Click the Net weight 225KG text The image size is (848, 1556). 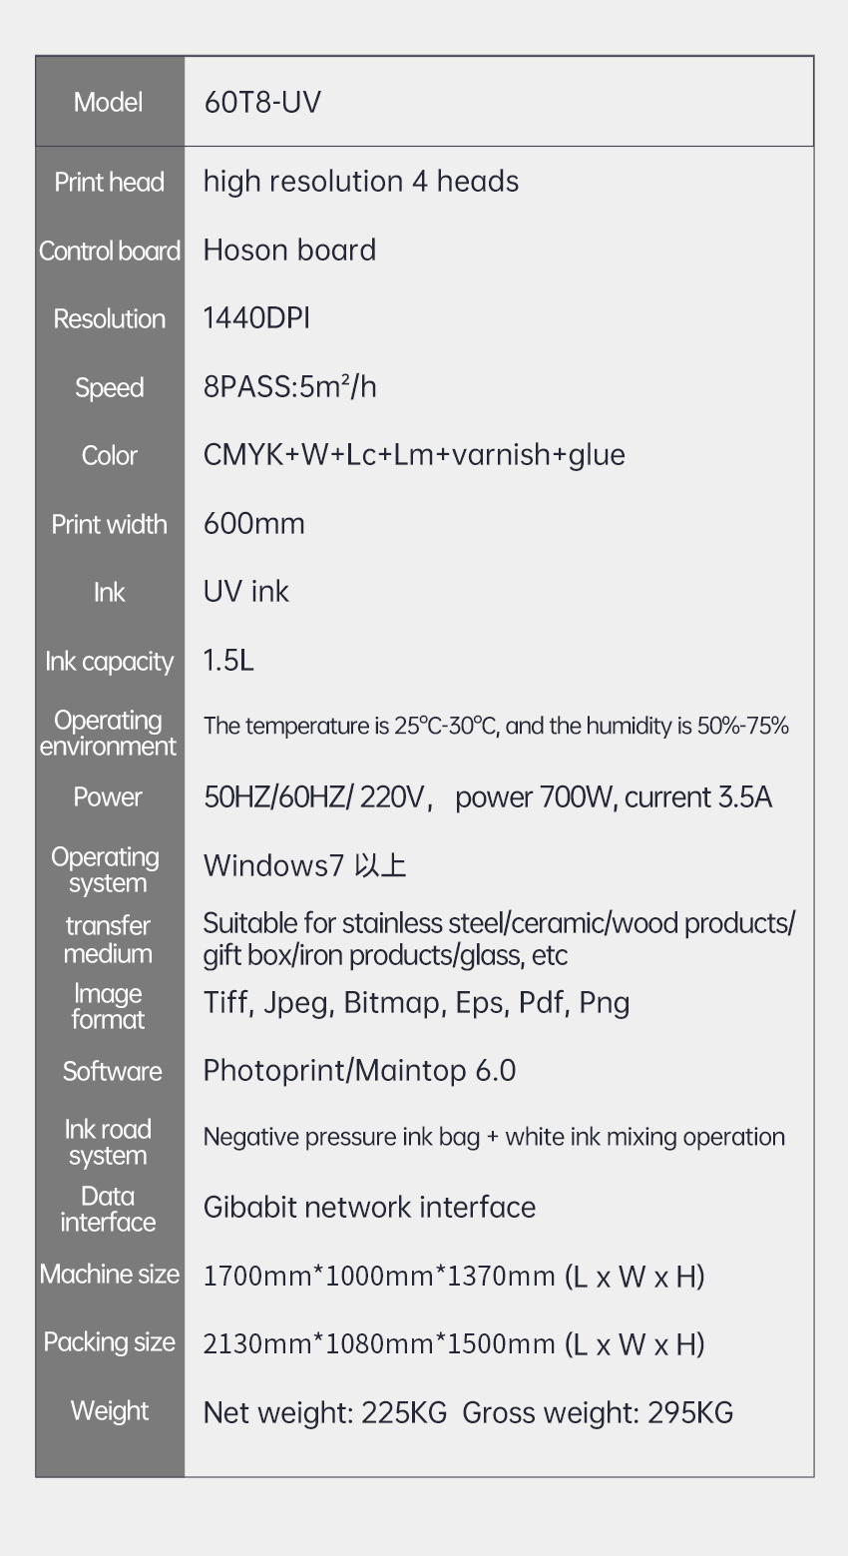[325, 1413]
